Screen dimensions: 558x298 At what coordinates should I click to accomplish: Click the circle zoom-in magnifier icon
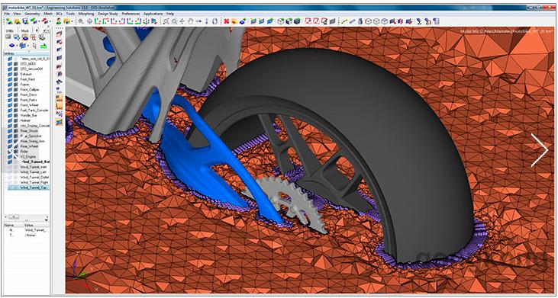(x=174, y=21)
